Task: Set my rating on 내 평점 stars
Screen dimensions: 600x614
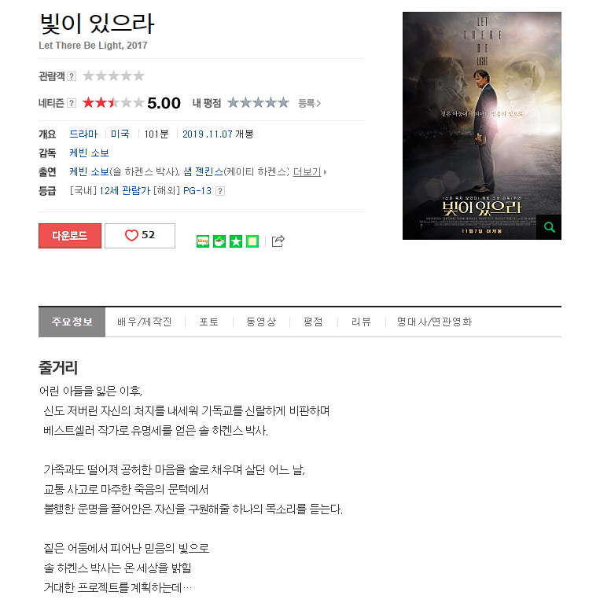Action: [x=258, y=103]
